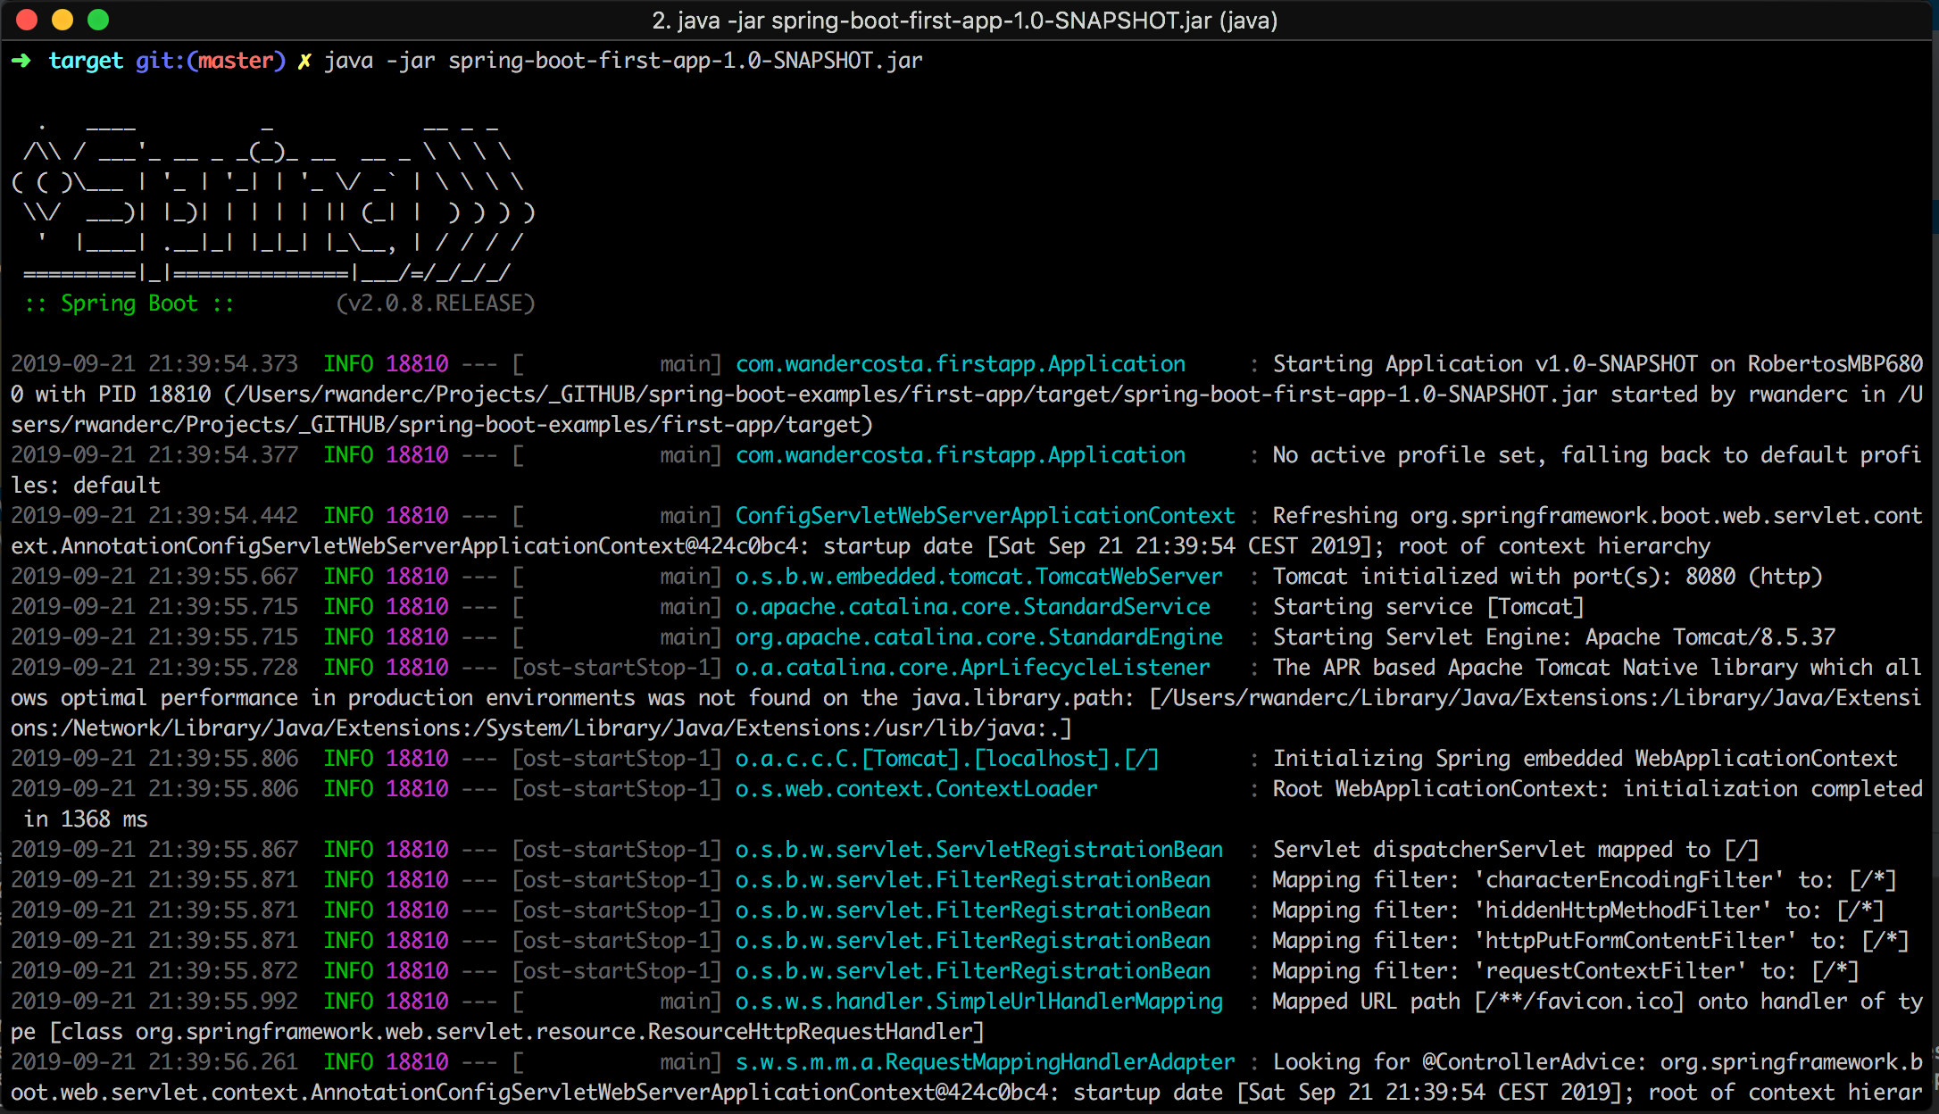Click the first com.wandercosta.firstapp.Application logger
Screen dimensions: 1939x1114
961,364
